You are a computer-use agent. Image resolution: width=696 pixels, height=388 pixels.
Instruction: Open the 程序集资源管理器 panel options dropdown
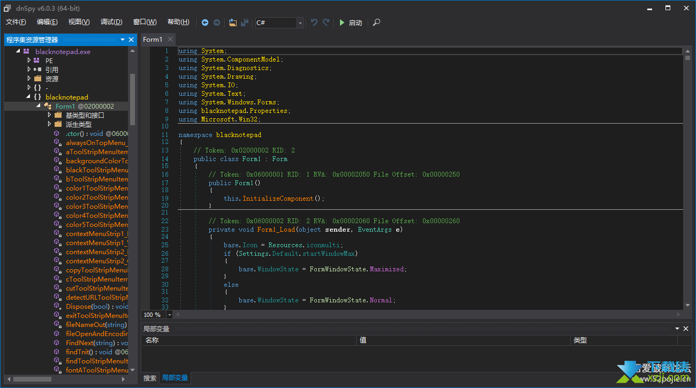123,40
